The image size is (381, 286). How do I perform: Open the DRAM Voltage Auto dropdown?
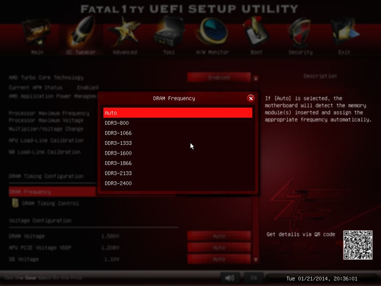(219, 236)
